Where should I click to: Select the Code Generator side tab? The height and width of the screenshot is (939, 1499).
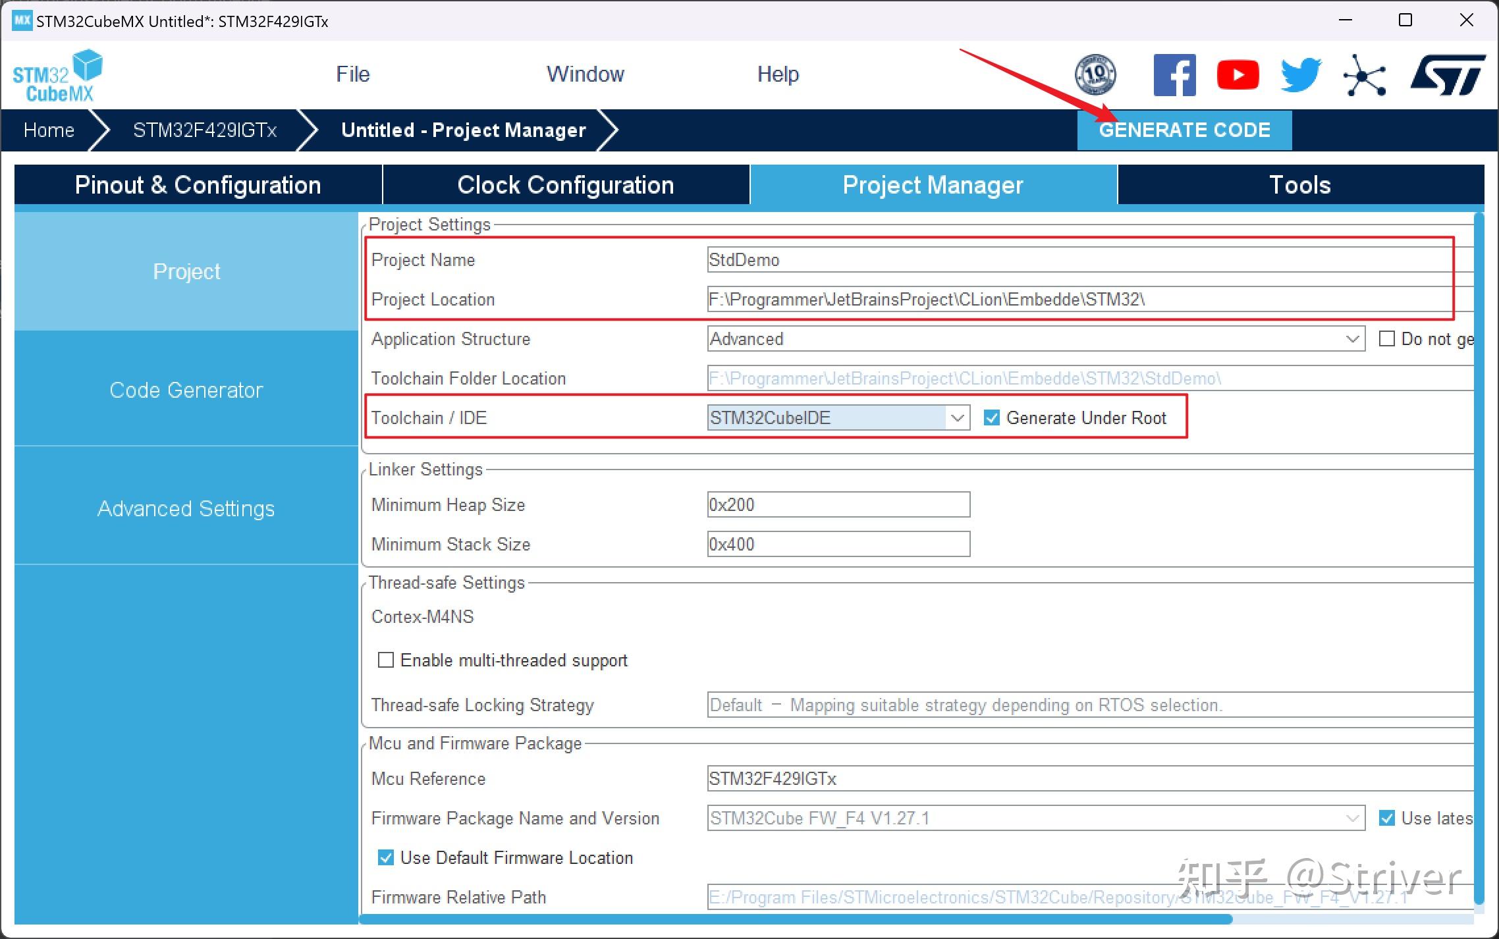pyautogui.click(x=186, y=390)
